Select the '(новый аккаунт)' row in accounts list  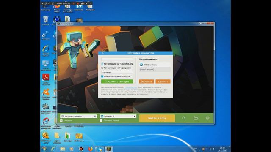tap(155, 69)
